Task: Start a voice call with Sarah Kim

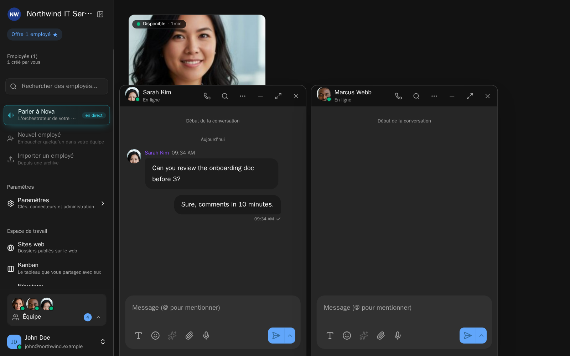Action: (x=207, y=96)
